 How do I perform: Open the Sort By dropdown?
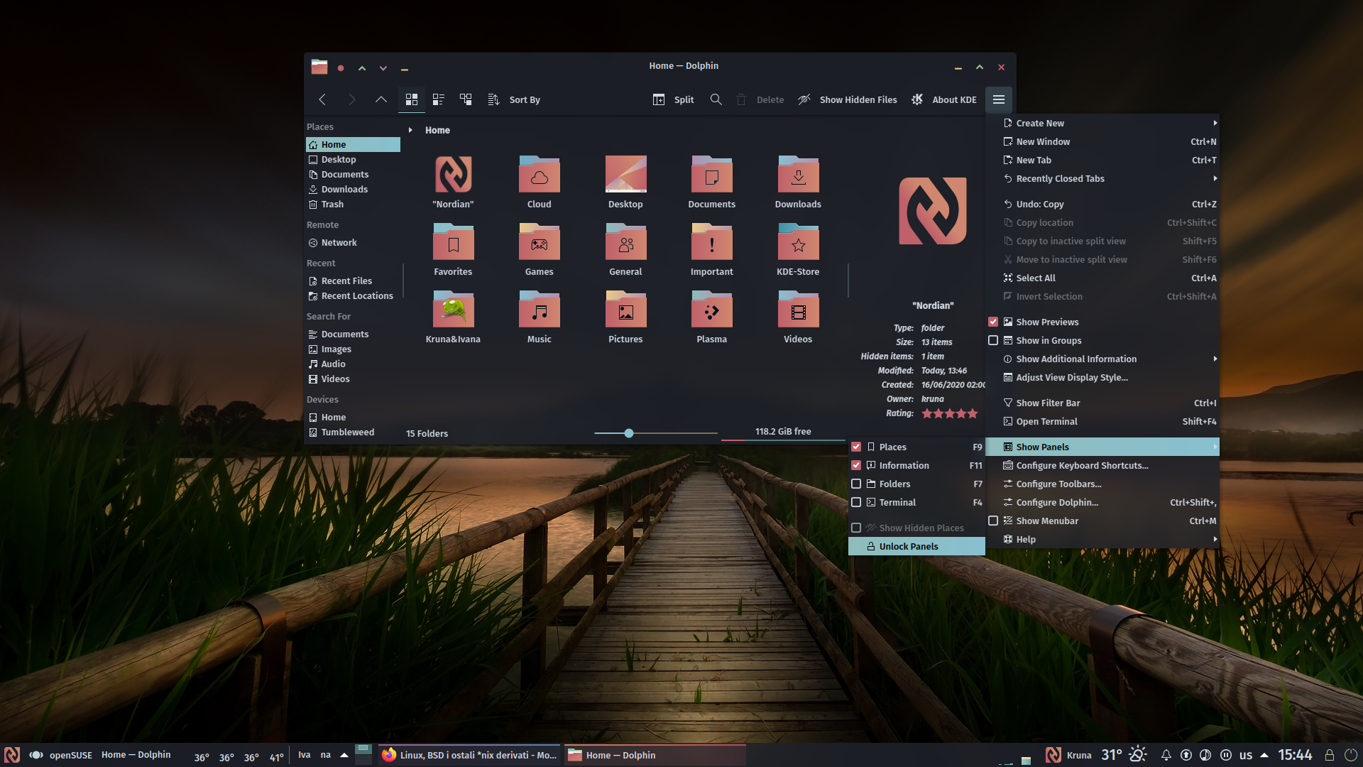click(x=514, y=99)
